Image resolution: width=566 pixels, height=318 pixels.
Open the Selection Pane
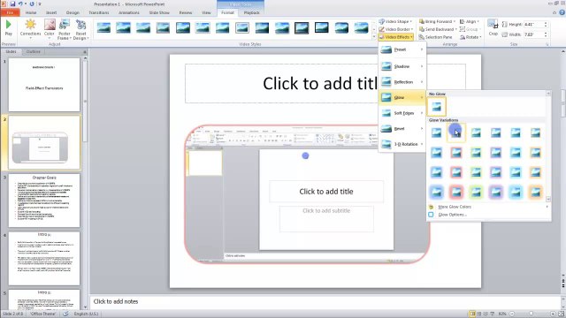point(435,37)
